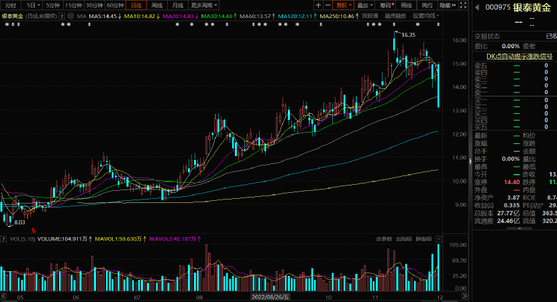Click the question mark help icon beside 银泰黄金

62,16
